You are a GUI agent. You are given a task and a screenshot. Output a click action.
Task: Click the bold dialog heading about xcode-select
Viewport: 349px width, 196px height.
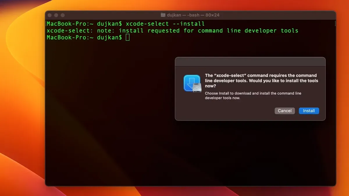pyautogui.click(x=261, y=81)
